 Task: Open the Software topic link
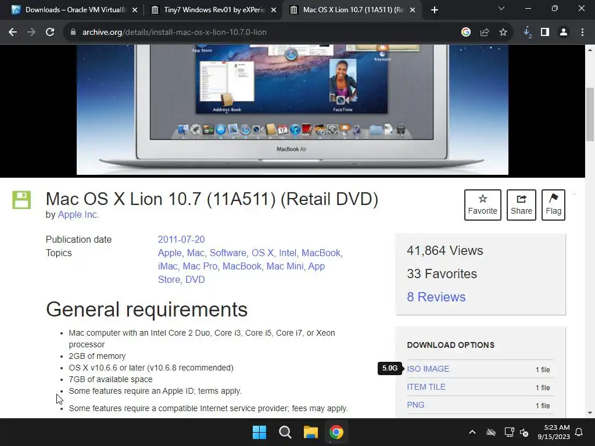(x=228, y=253)
